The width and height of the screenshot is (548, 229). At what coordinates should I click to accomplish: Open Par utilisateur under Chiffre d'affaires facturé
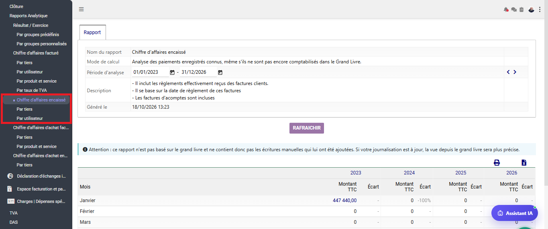[30, 72]
